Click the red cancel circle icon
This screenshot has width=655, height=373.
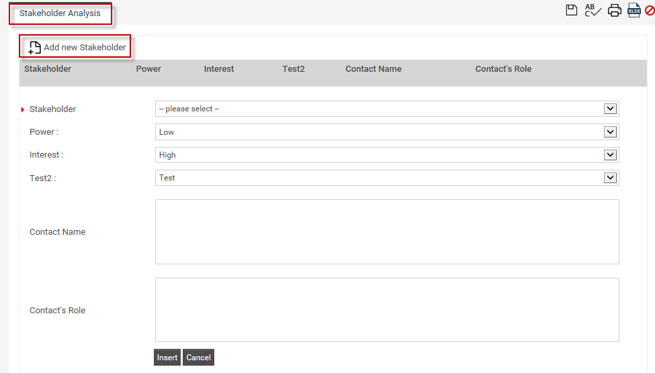coord(650,10)
